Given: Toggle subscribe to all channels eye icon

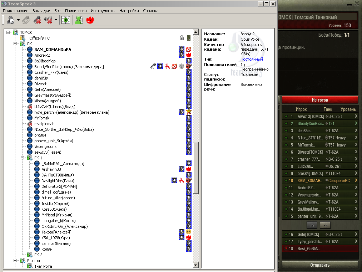Looking at the screenshot, I should 66,20.
